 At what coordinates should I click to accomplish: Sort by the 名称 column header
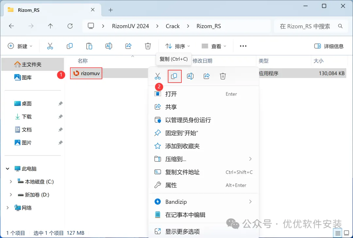pyautogui.click(x=83, y=61)
